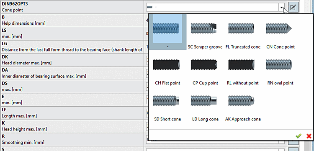This screenshot has width=314, height=151.
Task: Collapse the DIN962OPT3 dropdown arrow
Action: (282, 7)
